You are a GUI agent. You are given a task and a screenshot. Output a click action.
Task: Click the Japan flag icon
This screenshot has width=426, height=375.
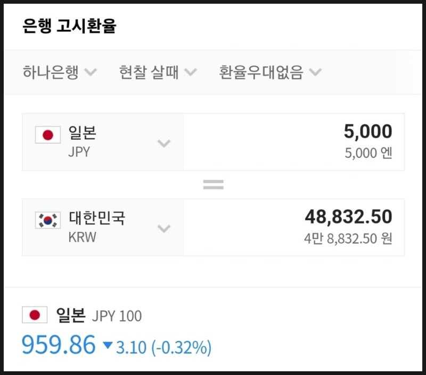coord(48,135)
